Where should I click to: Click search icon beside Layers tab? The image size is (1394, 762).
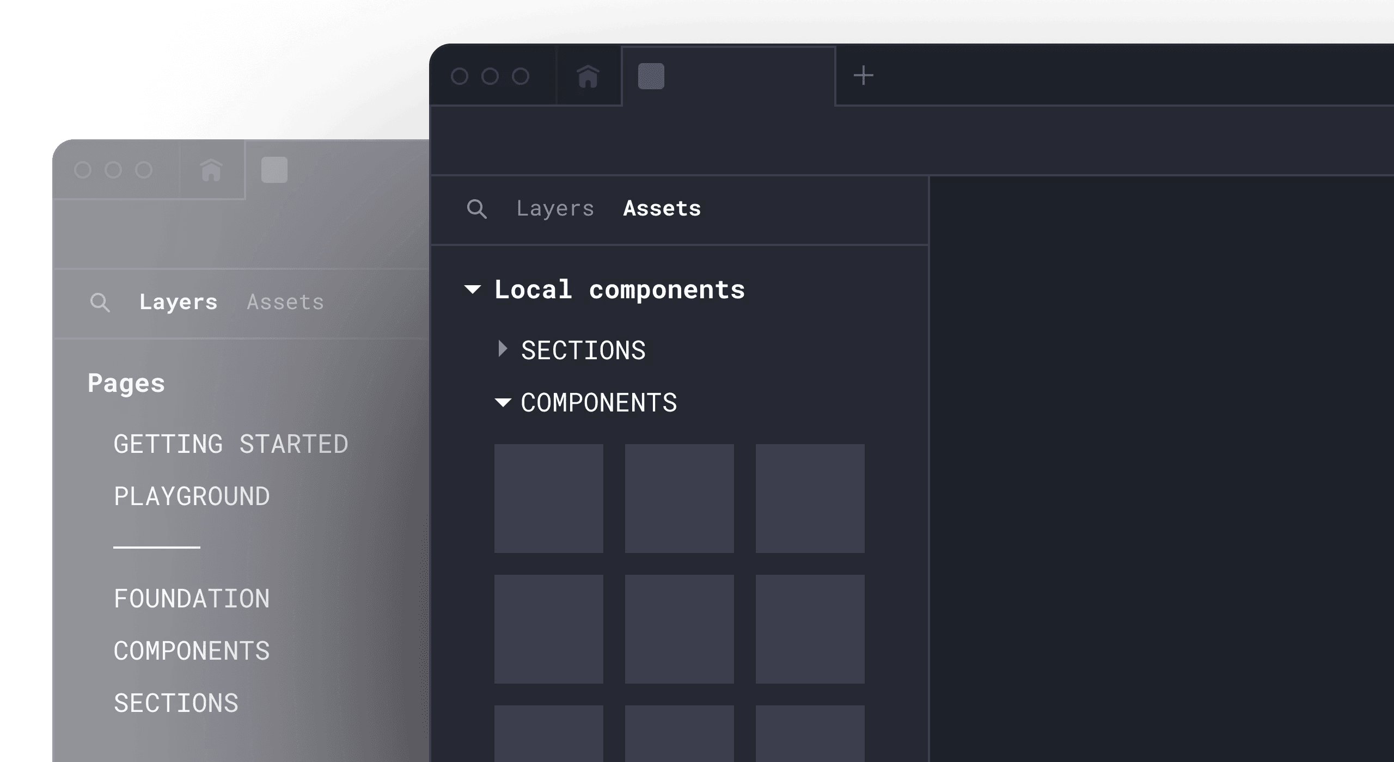pos(100,303)
